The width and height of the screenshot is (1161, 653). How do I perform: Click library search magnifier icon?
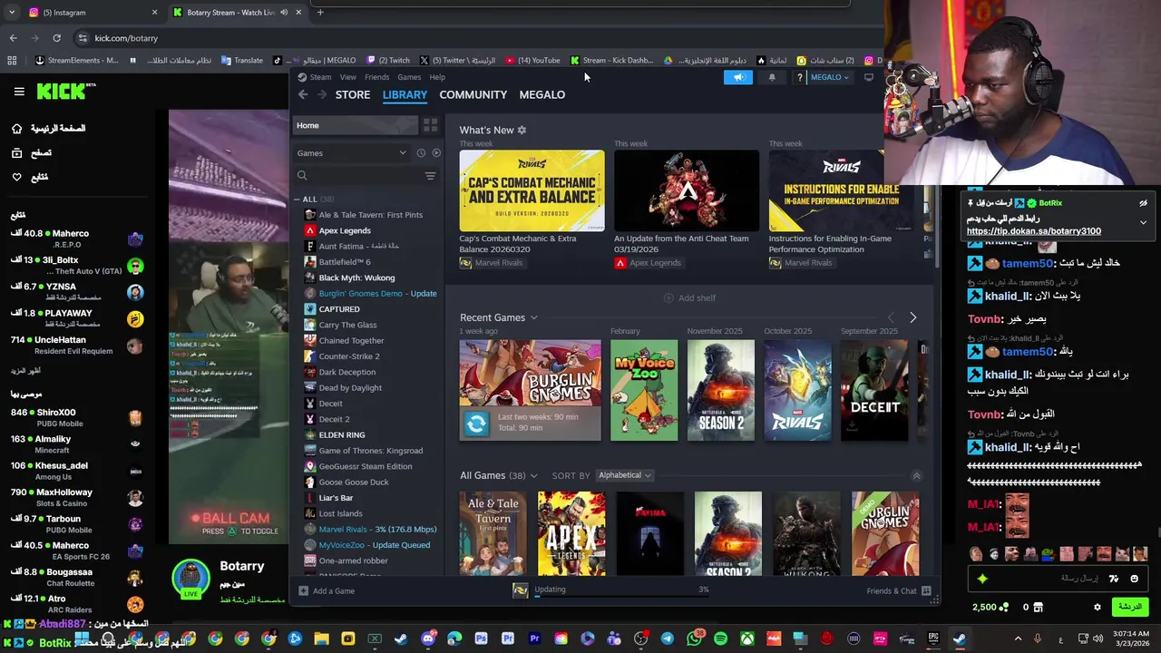(x=302, y=176)
